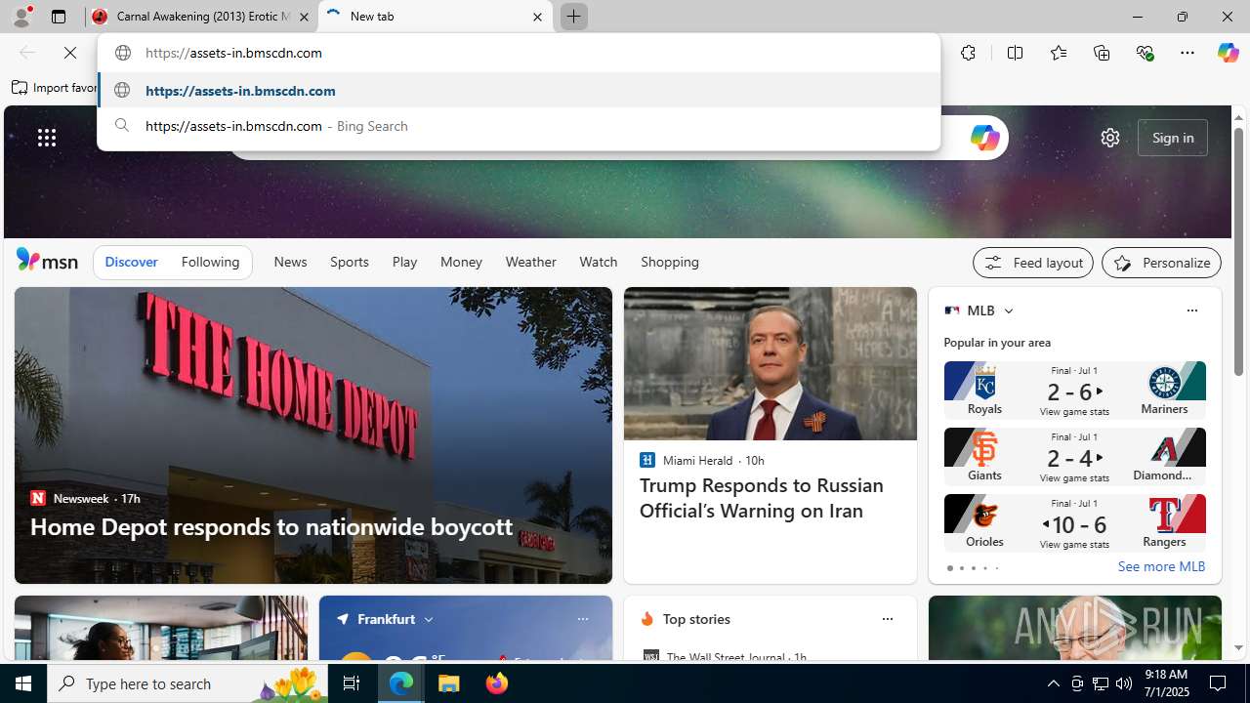
Task: Open the apps grid launcher
Action: coord(47,138)
